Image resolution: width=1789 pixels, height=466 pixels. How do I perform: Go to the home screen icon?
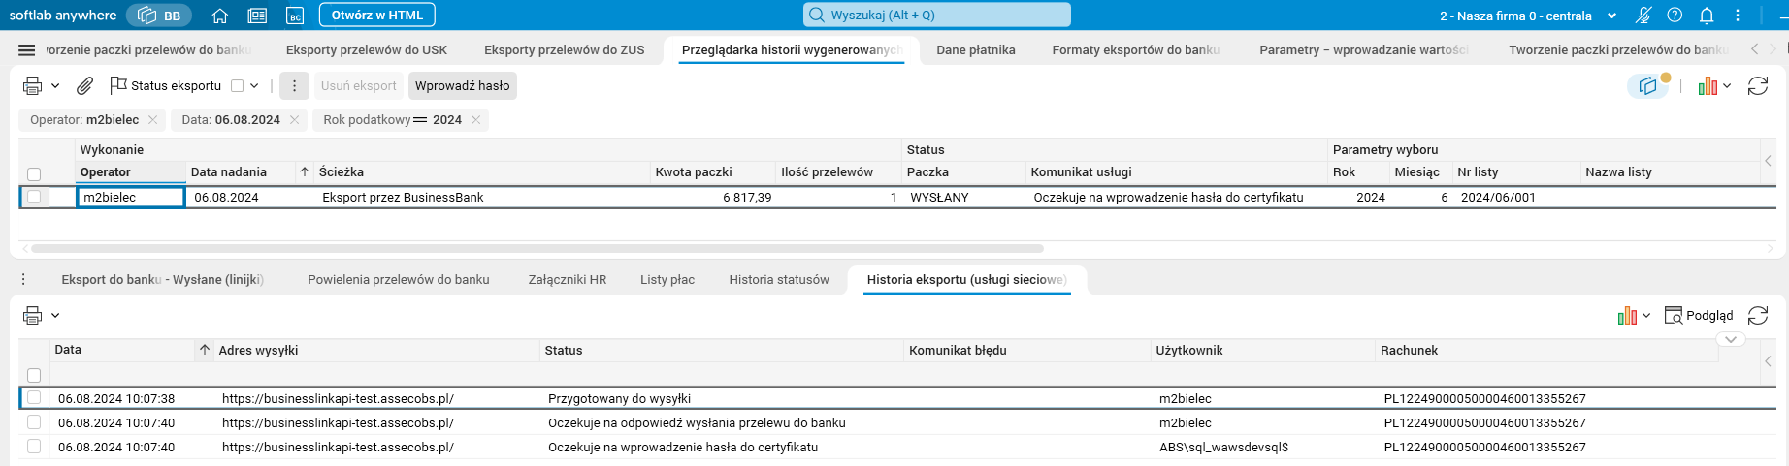click(x=220, y=16)
